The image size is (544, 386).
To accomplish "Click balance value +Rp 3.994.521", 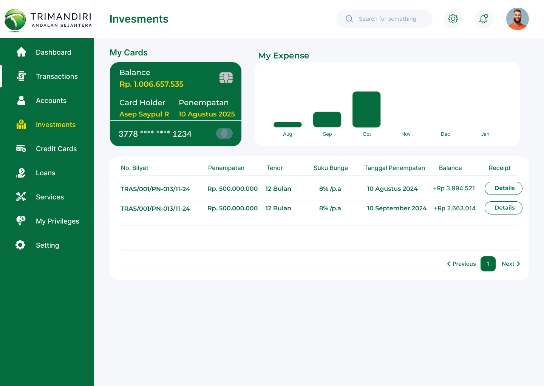I will pos(454,188).
